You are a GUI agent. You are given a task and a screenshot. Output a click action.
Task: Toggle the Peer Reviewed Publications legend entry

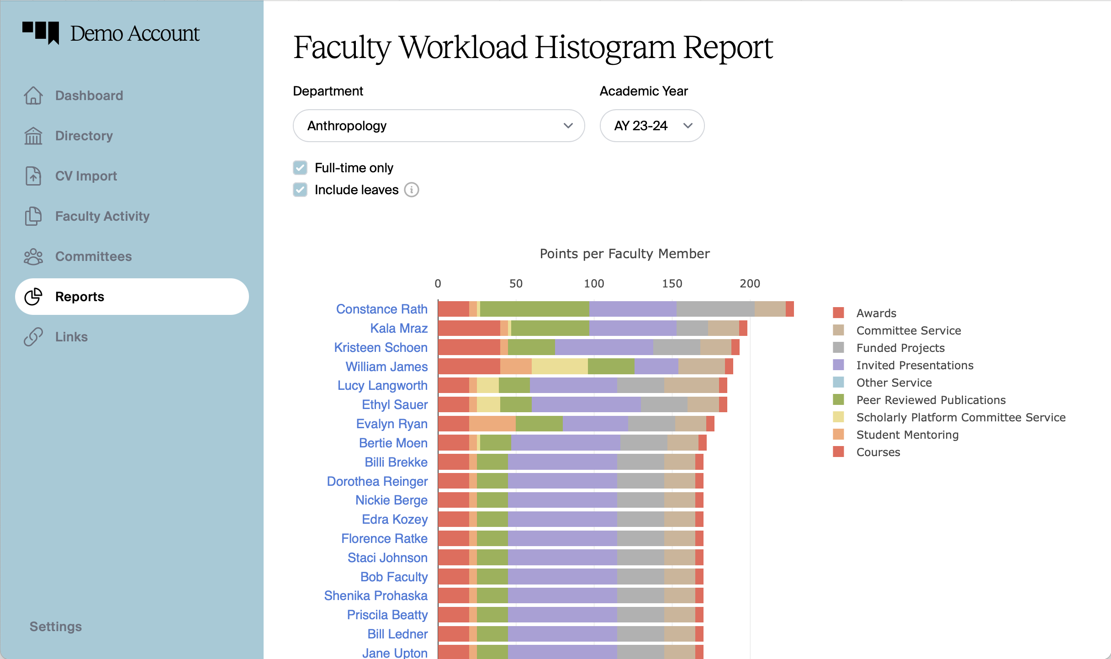[931, 400]
